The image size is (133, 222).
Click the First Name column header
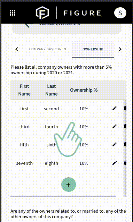[x=24, y=90]
